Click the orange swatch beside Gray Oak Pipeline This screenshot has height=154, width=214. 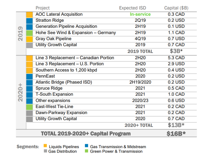30,39
